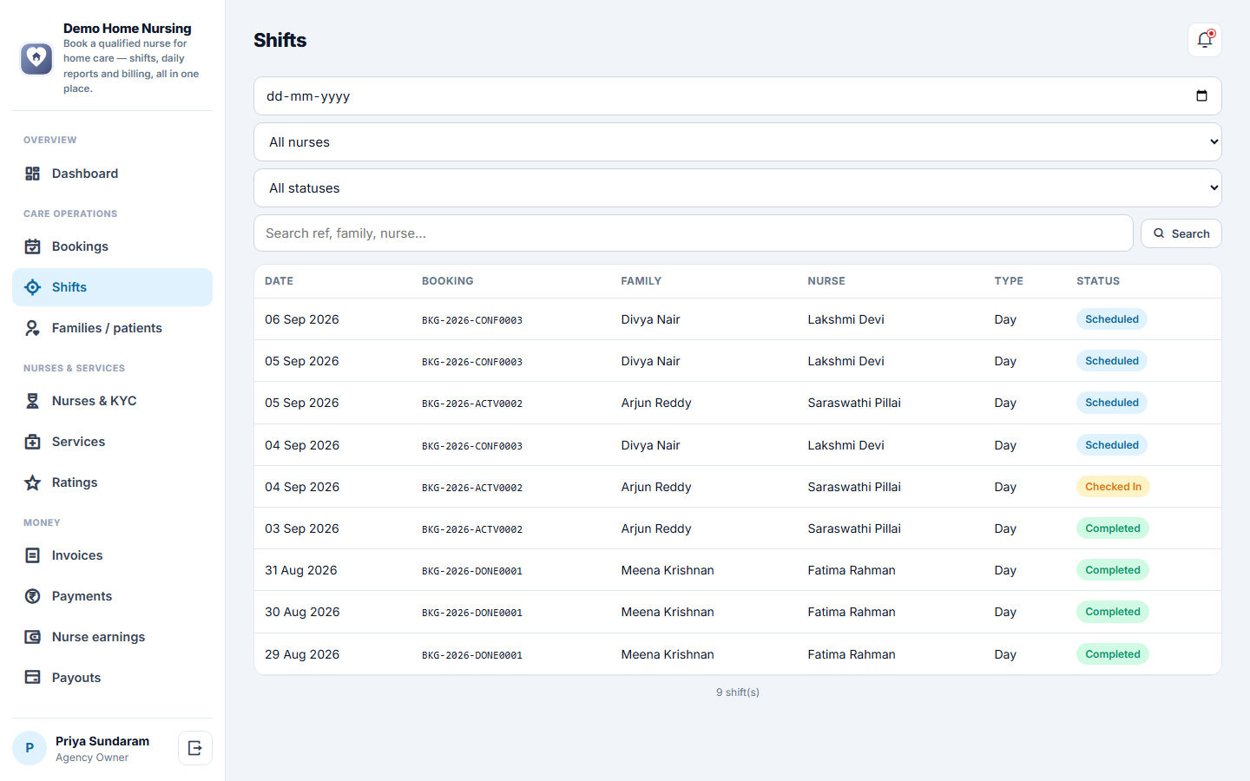Click the FAMILY column header
1250x781 pixels.
[641, 281]
